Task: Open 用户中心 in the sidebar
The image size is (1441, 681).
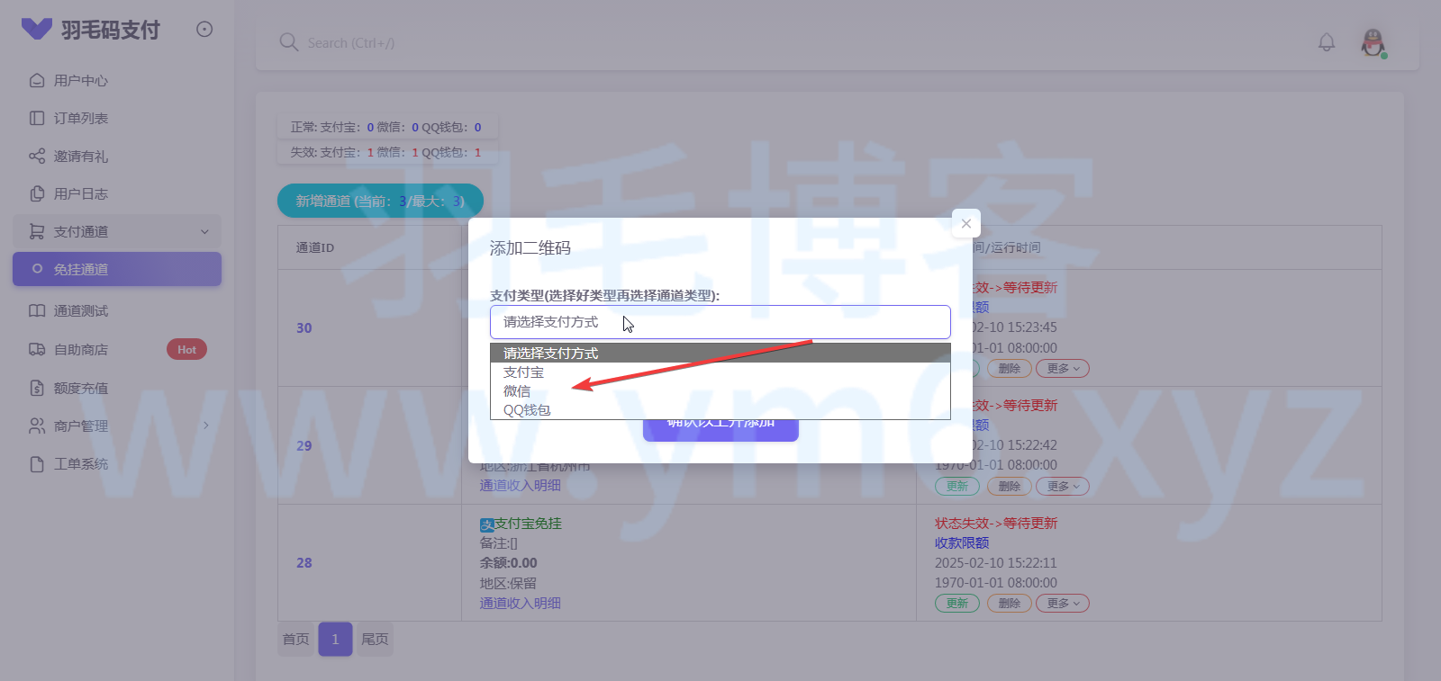Action: (x=117, y=80)
